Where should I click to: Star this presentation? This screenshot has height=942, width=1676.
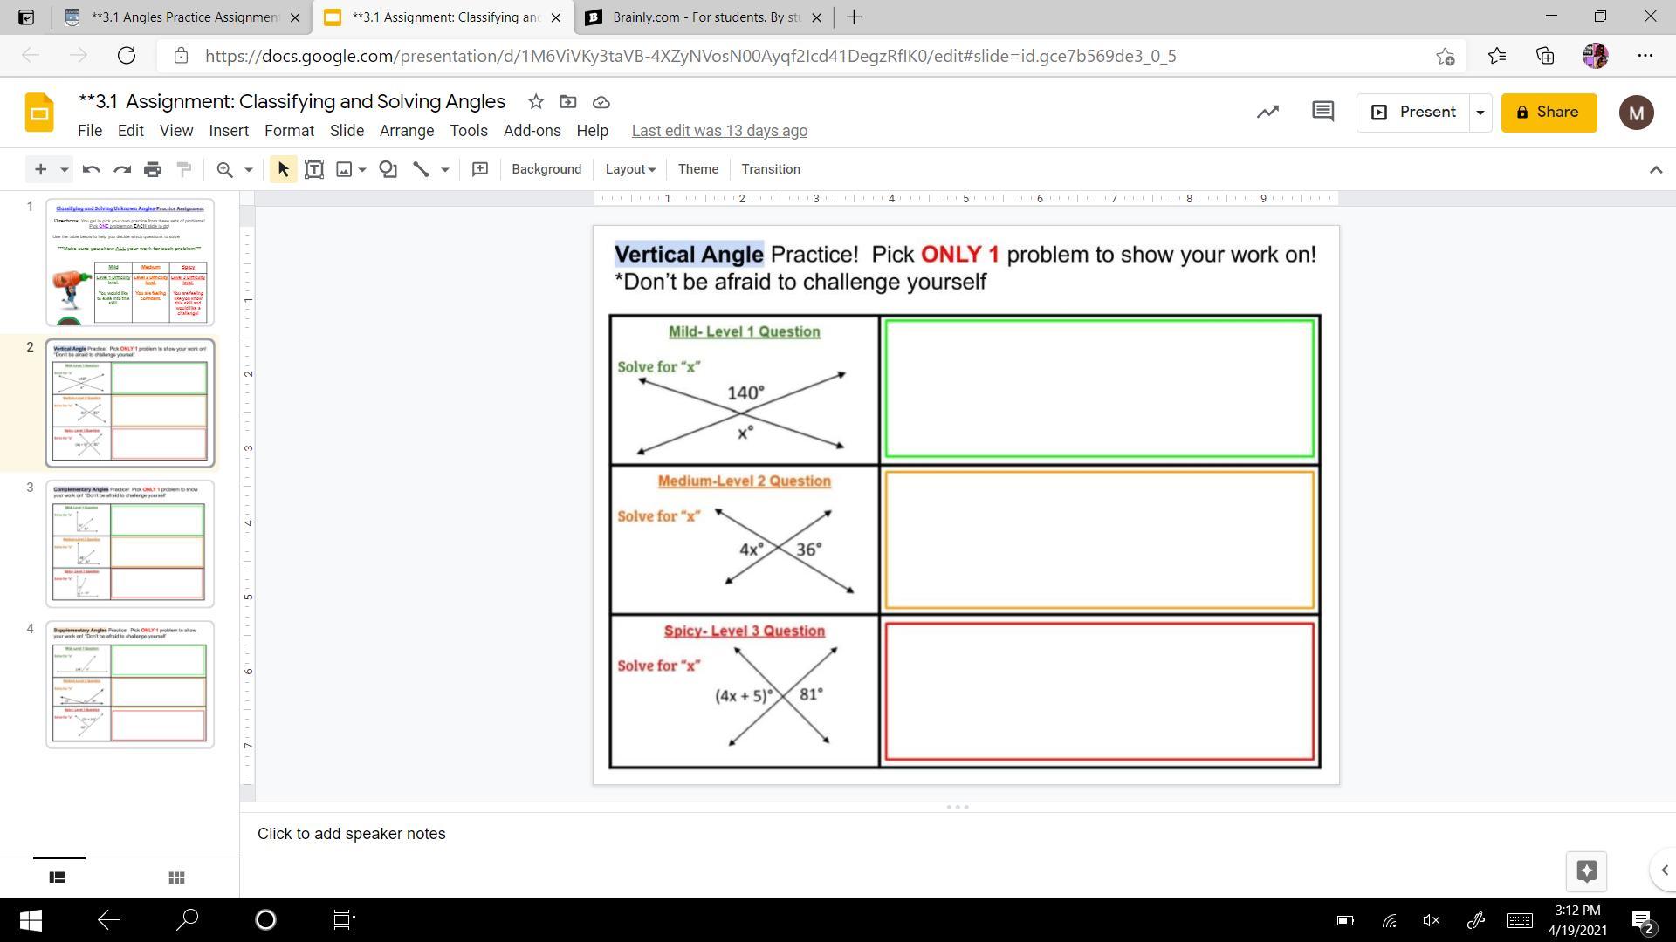coord(536,102)
